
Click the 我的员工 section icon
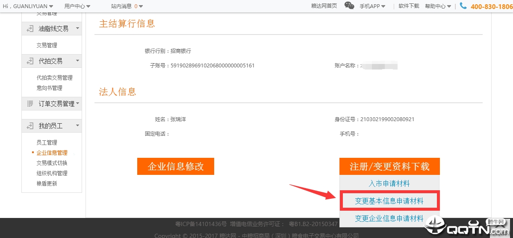pyautogui.click(x=30, y=126)
